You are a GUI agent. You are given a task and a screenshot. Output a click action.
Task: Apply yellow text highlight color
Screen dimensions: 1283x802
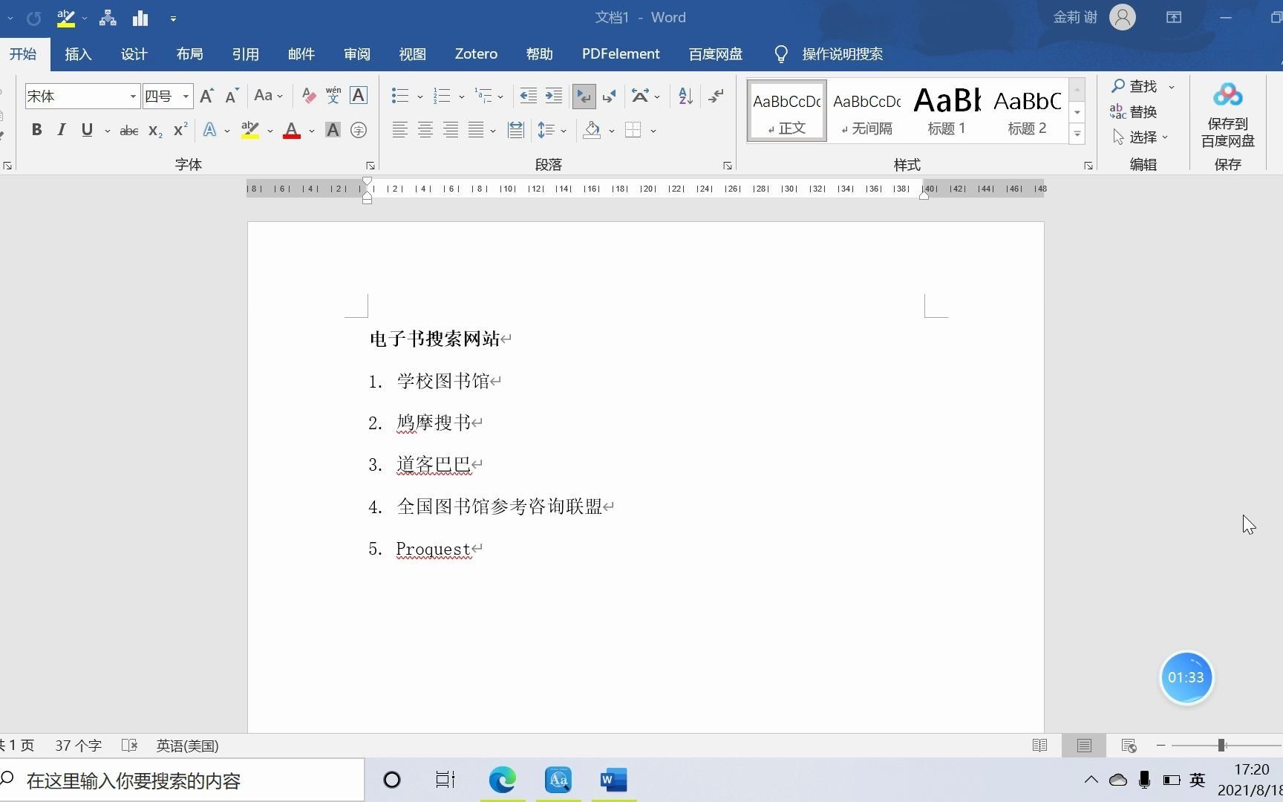tap(250, 131)
